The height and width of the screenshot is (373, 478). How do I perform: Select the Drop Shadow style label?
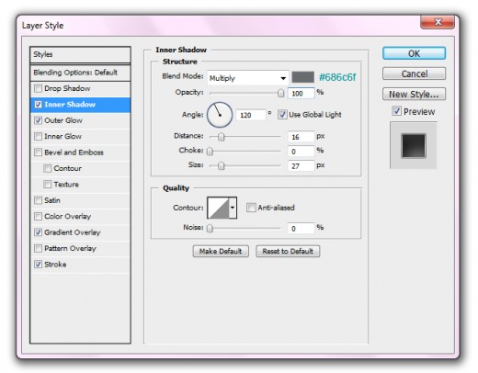coord(67,88)
